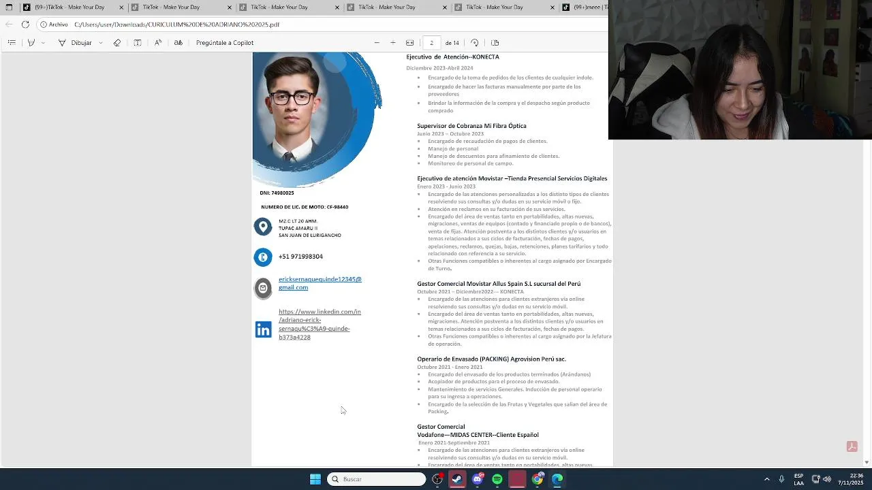Show hidden system tray icons chevron

click(766, 479)
